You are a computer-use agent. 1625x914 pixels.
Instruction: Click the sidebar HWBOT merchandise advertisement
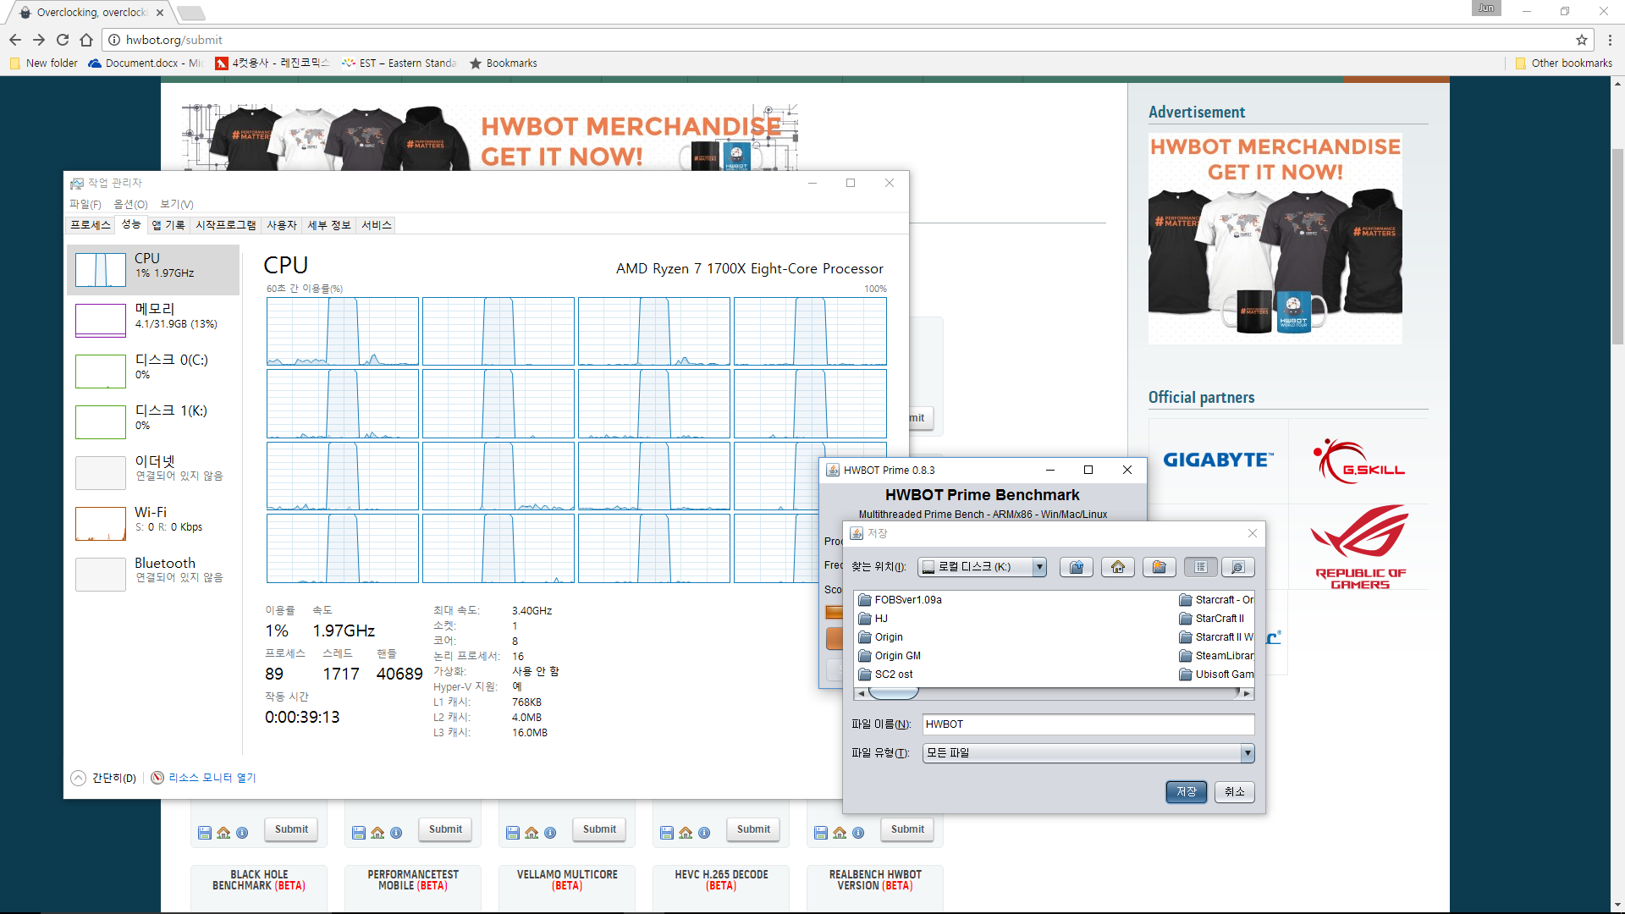(1275, 240)
